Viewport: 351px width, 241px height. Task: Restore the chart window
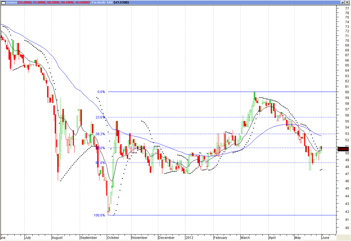point(342,2)
